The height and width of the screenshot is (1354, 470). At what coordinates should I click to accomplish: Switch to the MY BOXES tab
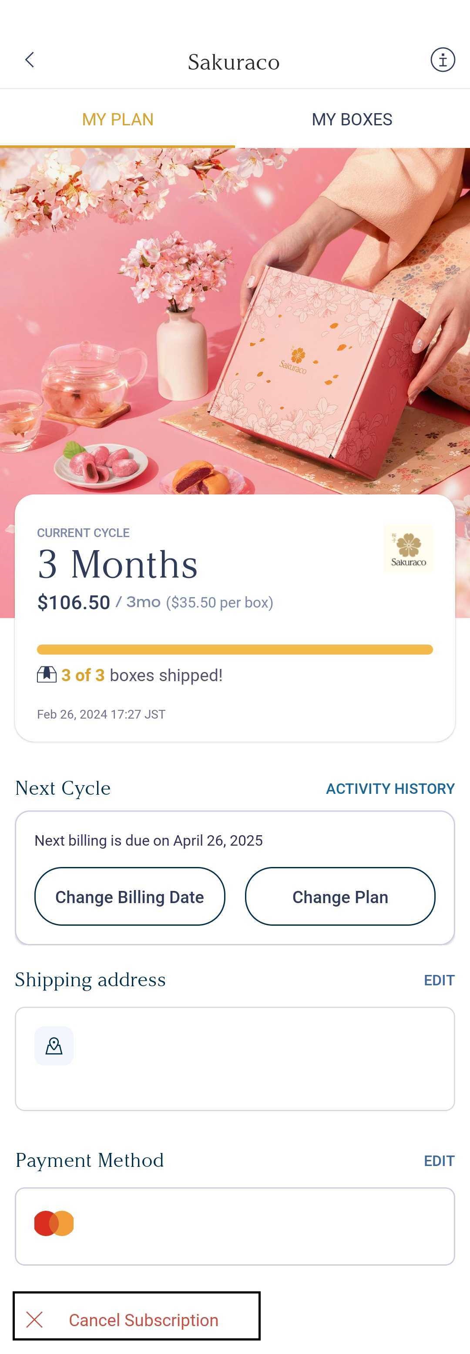pos(352,119)
